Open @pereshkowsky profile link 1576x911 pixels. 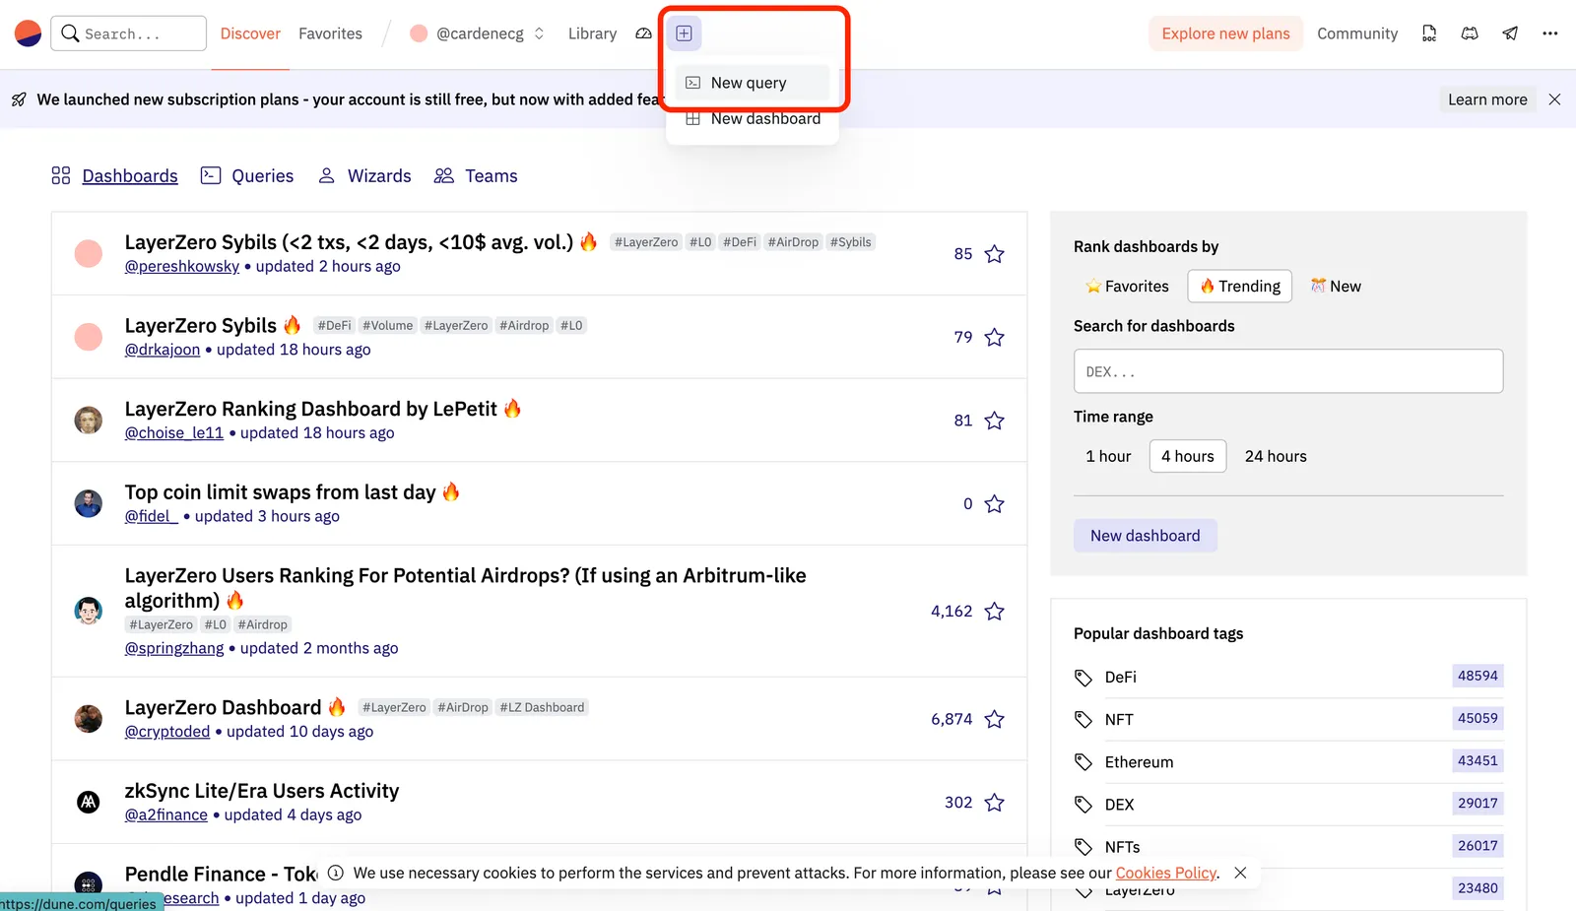coord(182,267)
